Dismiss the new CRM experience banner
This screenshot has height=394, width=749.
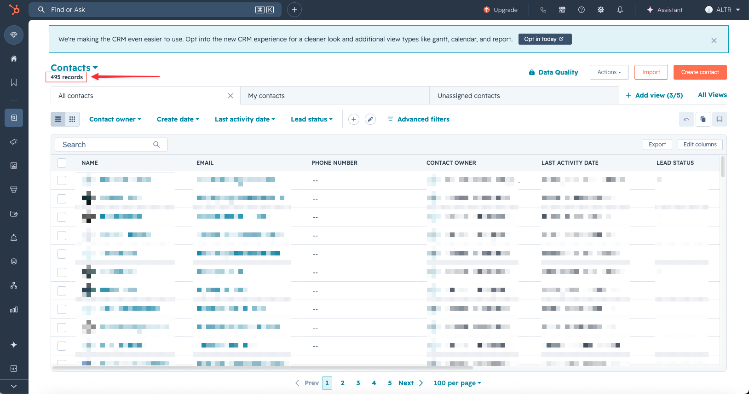(714, 41)
